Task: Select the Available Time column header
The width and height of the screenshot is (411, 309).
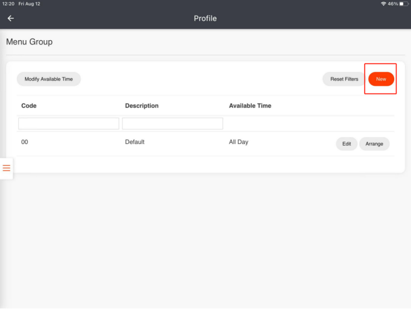Action: [250, 106]
